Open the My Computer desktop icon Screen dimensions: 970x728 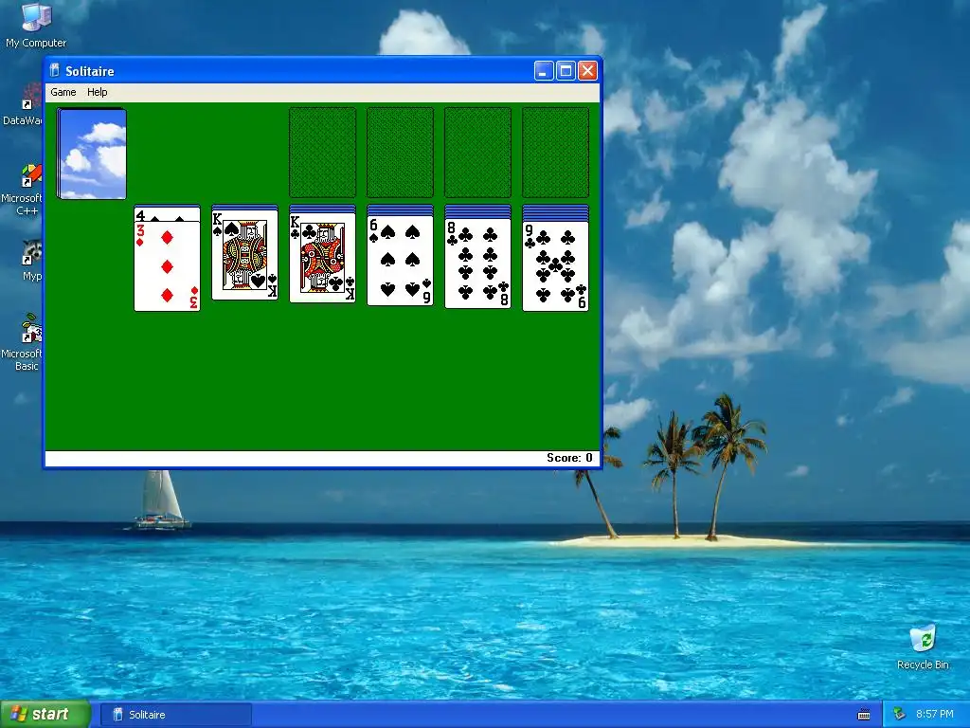[x=36, y=25]
